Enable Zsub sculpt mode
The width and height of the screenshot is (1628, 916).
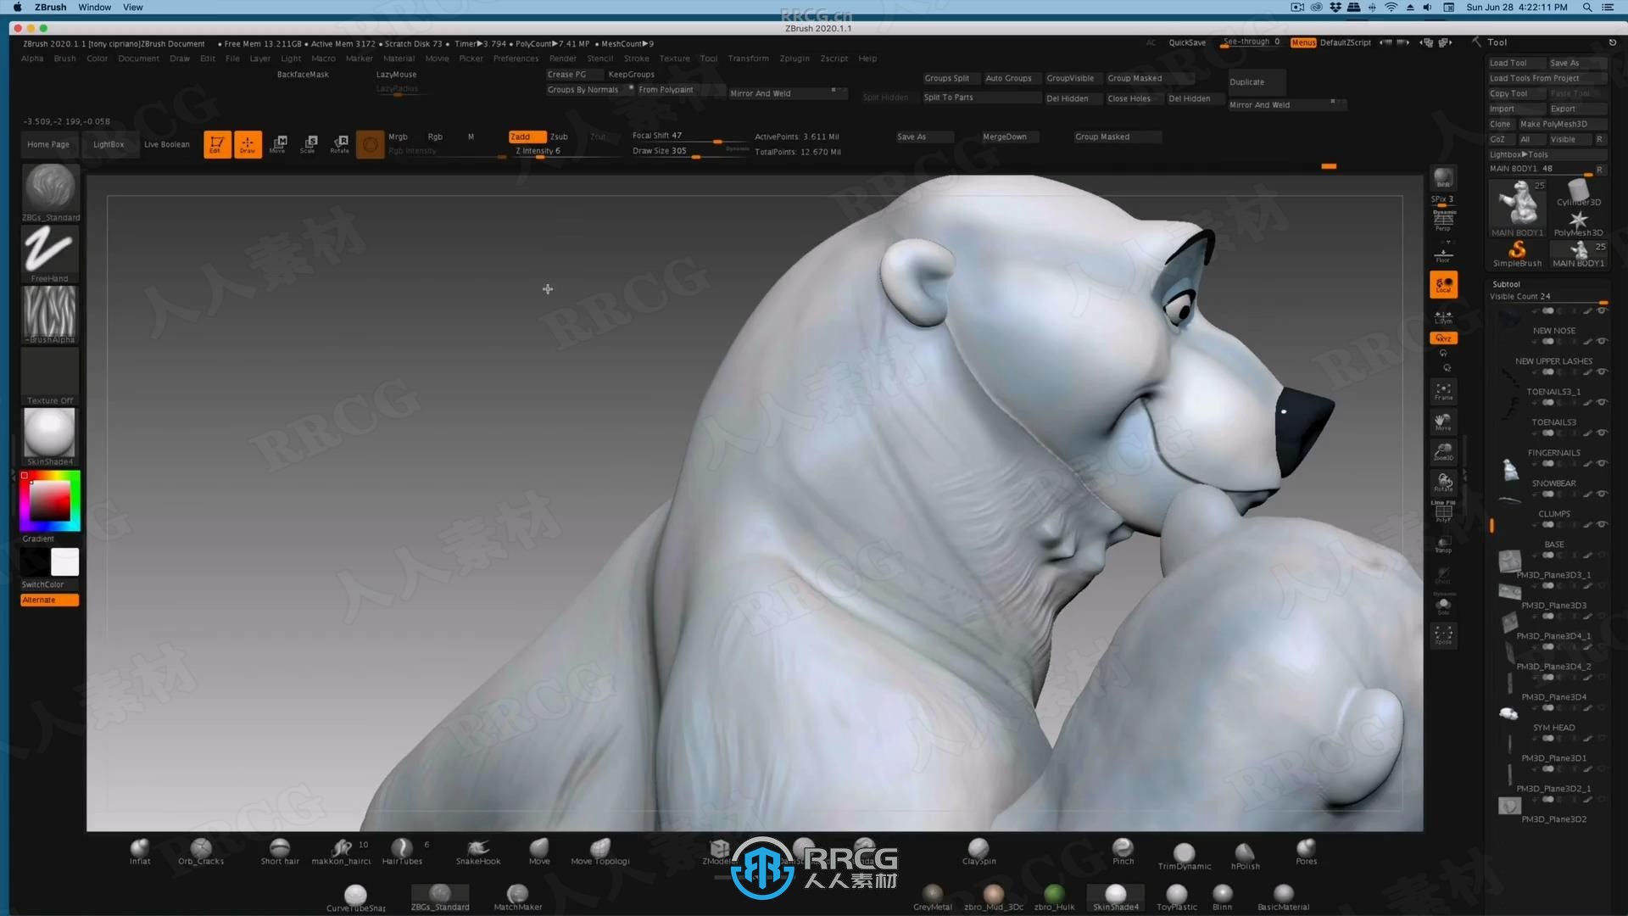(x=559, y=137)
